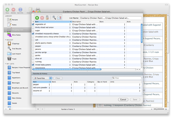Open the Breakfast and Brunch list
This screenshot has width=173, height=119.
pos(20,88)
